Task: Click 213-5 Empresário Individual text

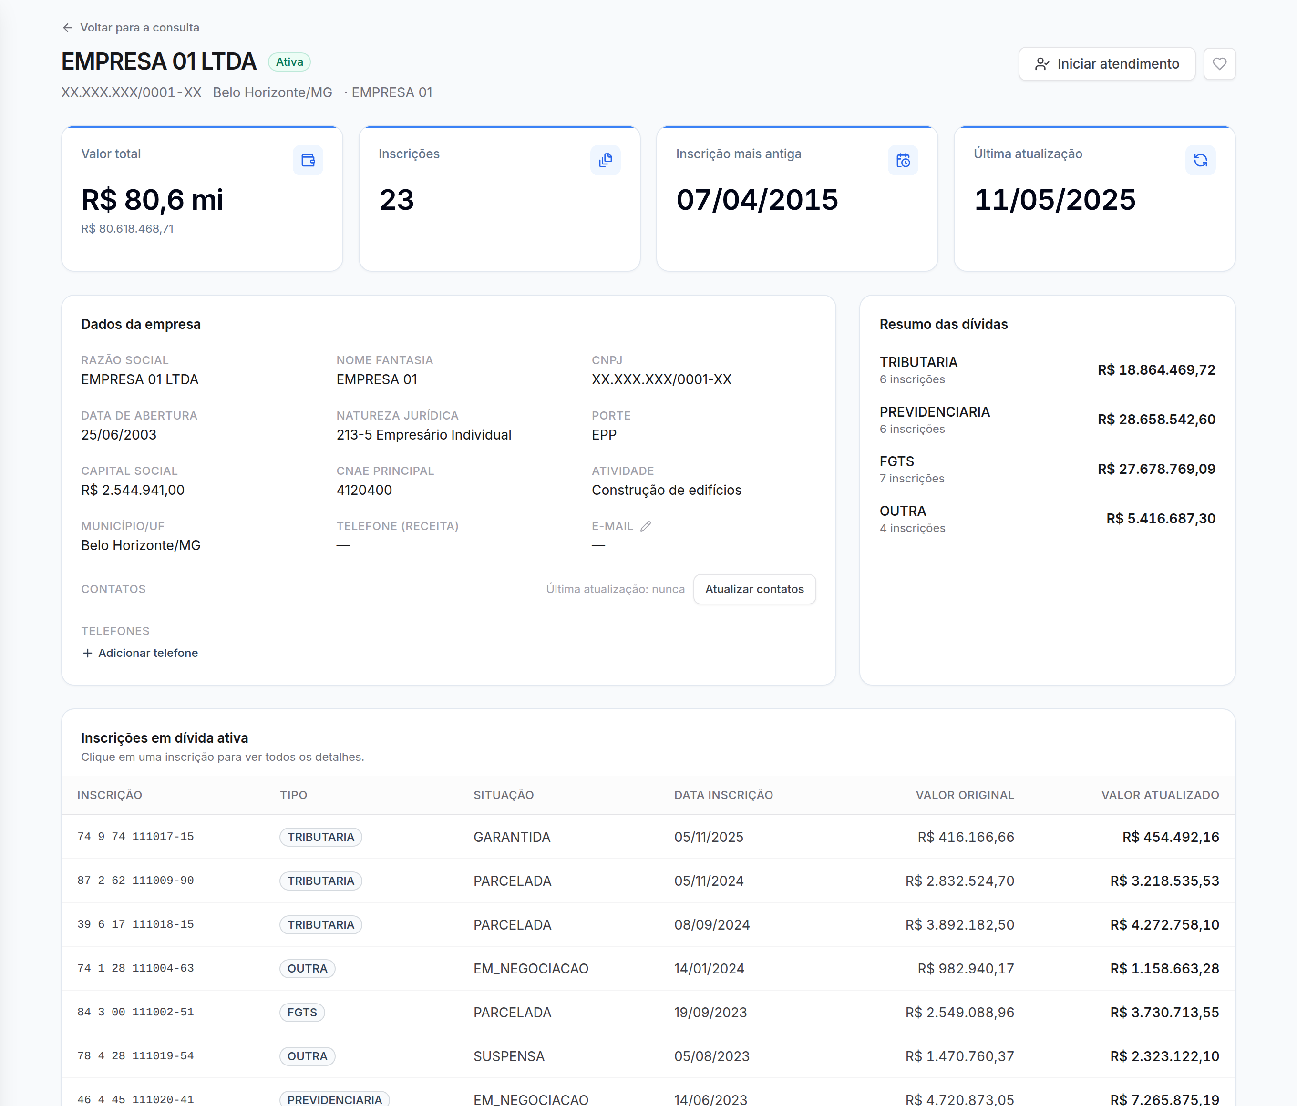Action: pyautogui.click(x=424, y=435)
